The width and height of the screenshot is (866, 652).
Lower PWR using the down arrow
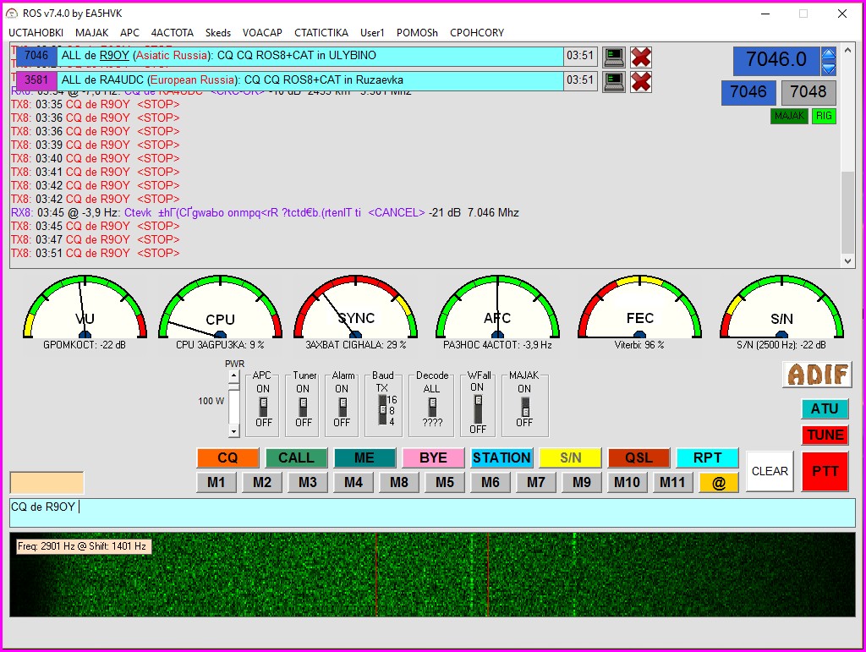click(233, 430)
